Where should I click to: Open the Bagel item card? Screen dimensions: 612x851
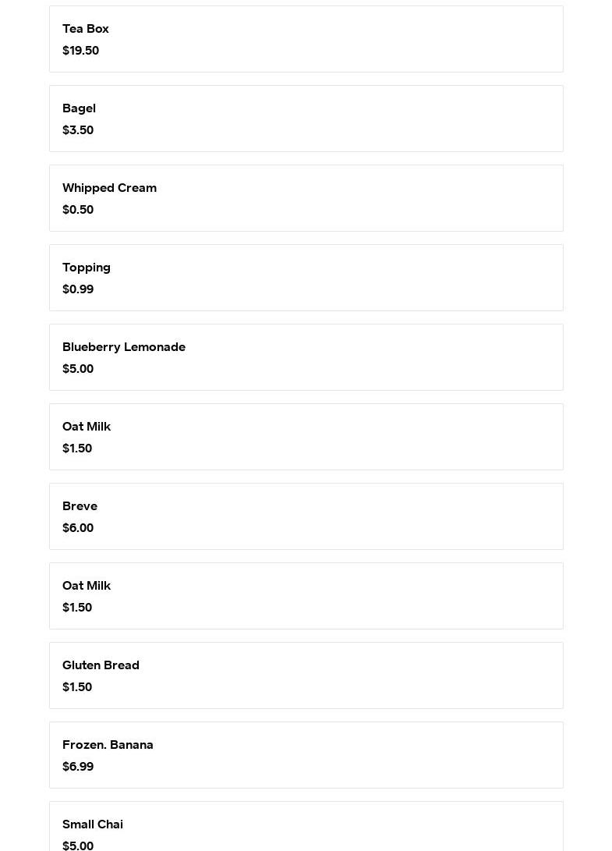[x=306, y=119]
